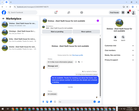The width and height of the screenshot is (139, 111).
Task: Focus the Search Facebook field
Action: (x=22, y=12)
